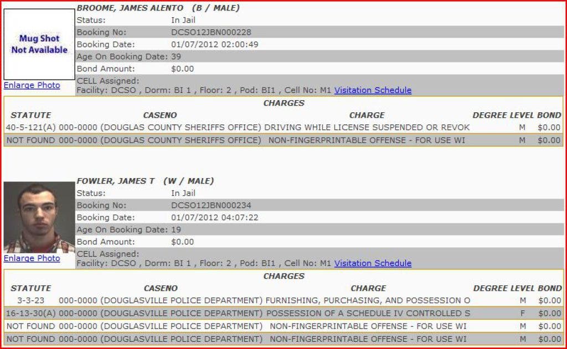Viewport: 567px width, 349px height.
Task: Select the Driving While License Suspended charge row
Action: [367, 127]
